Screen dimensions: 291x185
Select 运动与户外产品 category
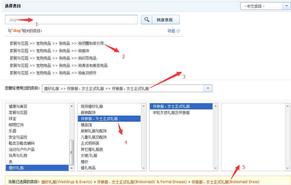(x=37, y=149)
